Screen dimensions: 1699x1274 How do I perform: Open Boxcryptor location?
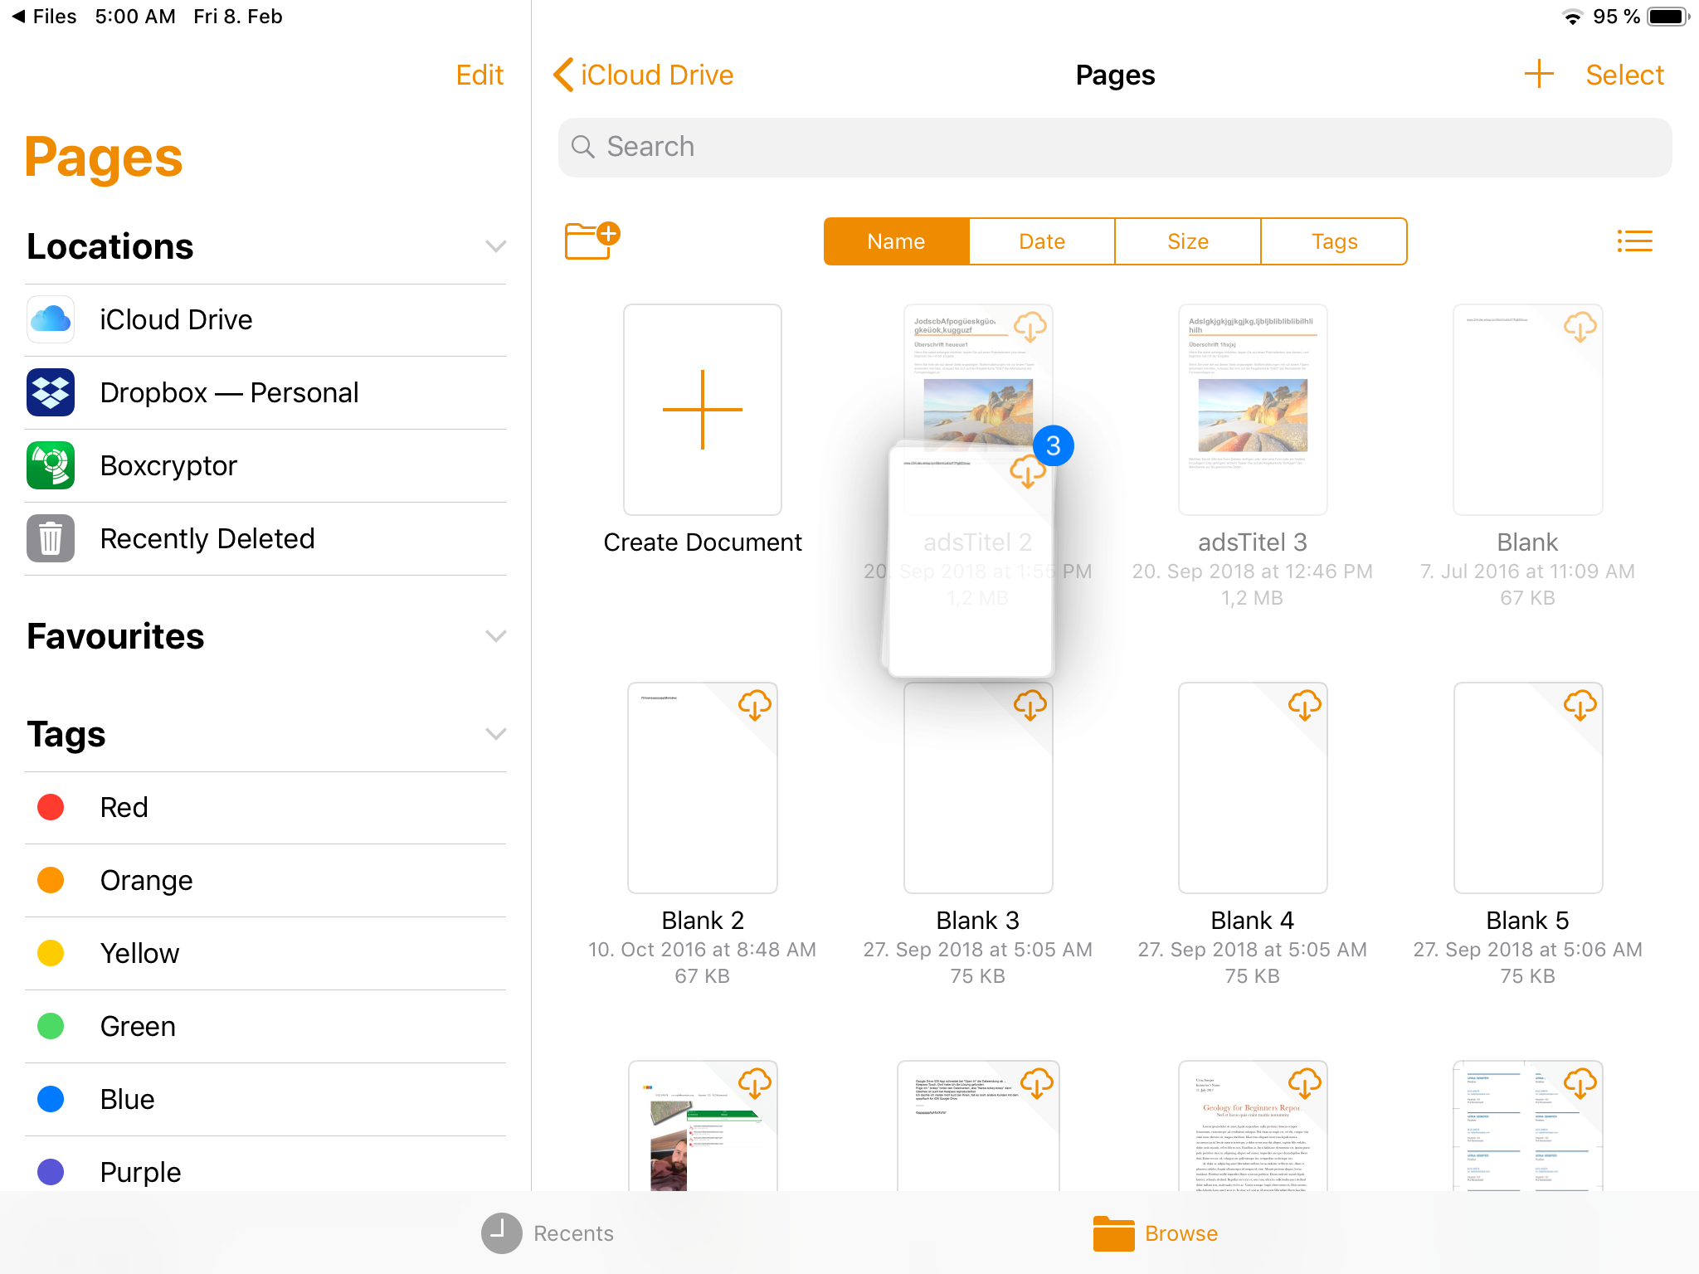pos(168,465)
